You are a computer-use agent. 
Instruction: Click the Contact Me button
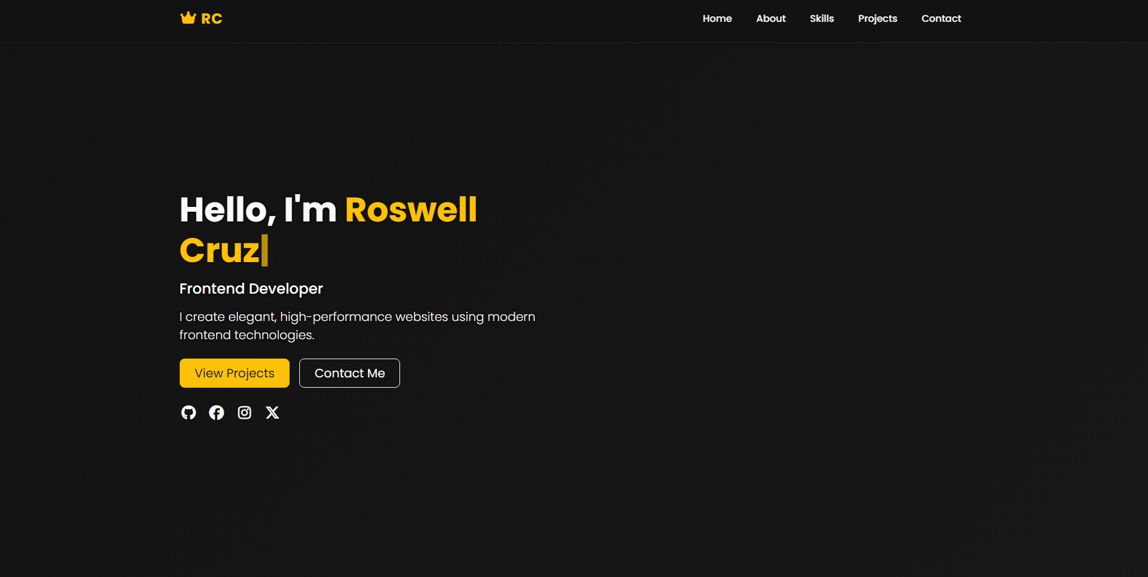349,373
